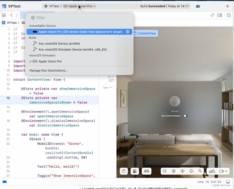Click the Vision Pro device preview button
The height and width of the screenshot is (189, 234).
146,171
